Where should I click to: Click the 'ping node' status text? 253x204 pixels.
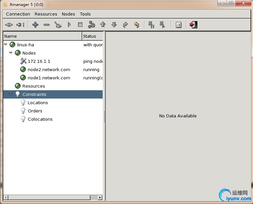pos(93,61)
